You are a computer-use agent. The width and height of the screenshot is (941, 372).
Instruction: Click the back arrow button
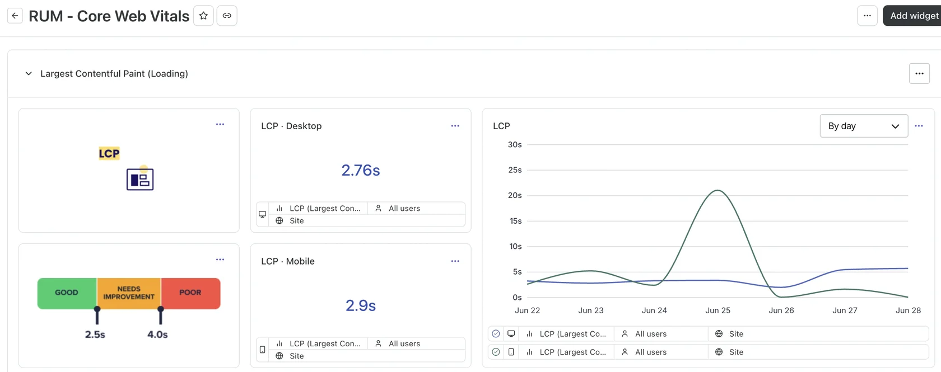(x=15, y=16)
